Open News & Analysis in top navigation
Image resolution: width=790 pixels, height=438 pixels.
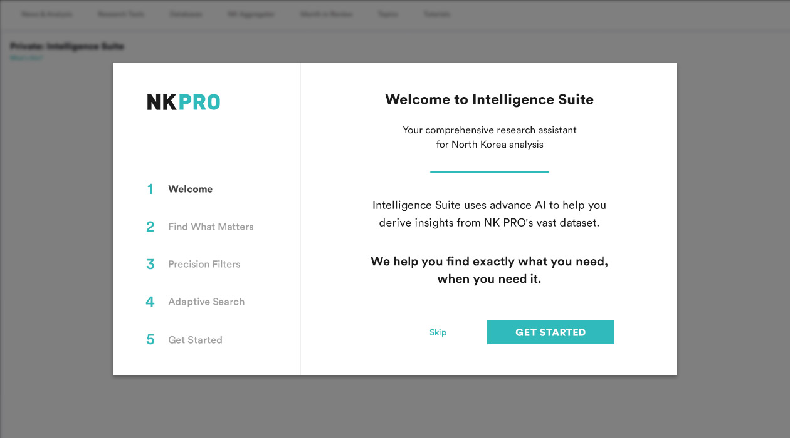47,14
